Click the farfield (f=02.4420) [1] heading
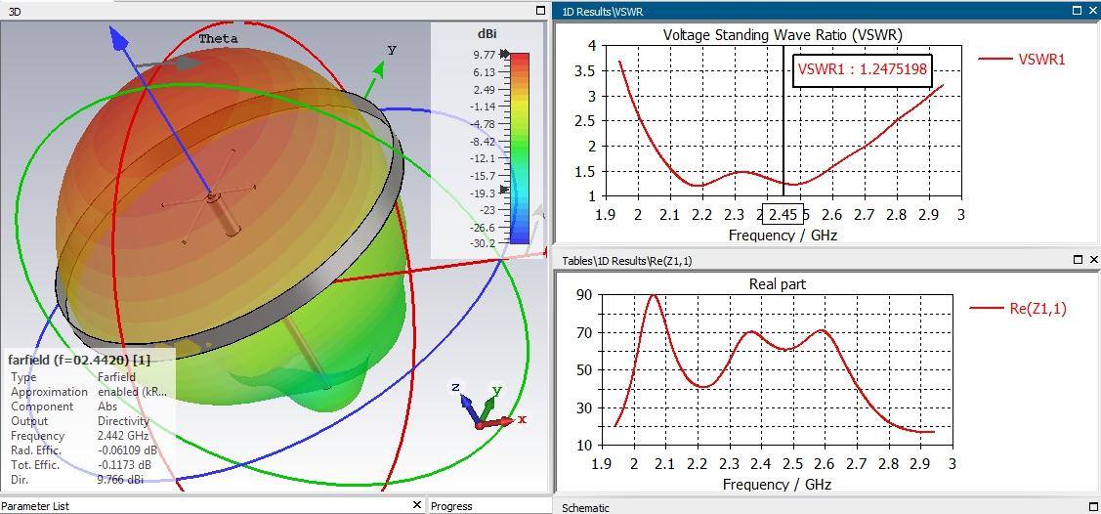The width and height of the screenshot is (1101, 514). pos(79,360)
